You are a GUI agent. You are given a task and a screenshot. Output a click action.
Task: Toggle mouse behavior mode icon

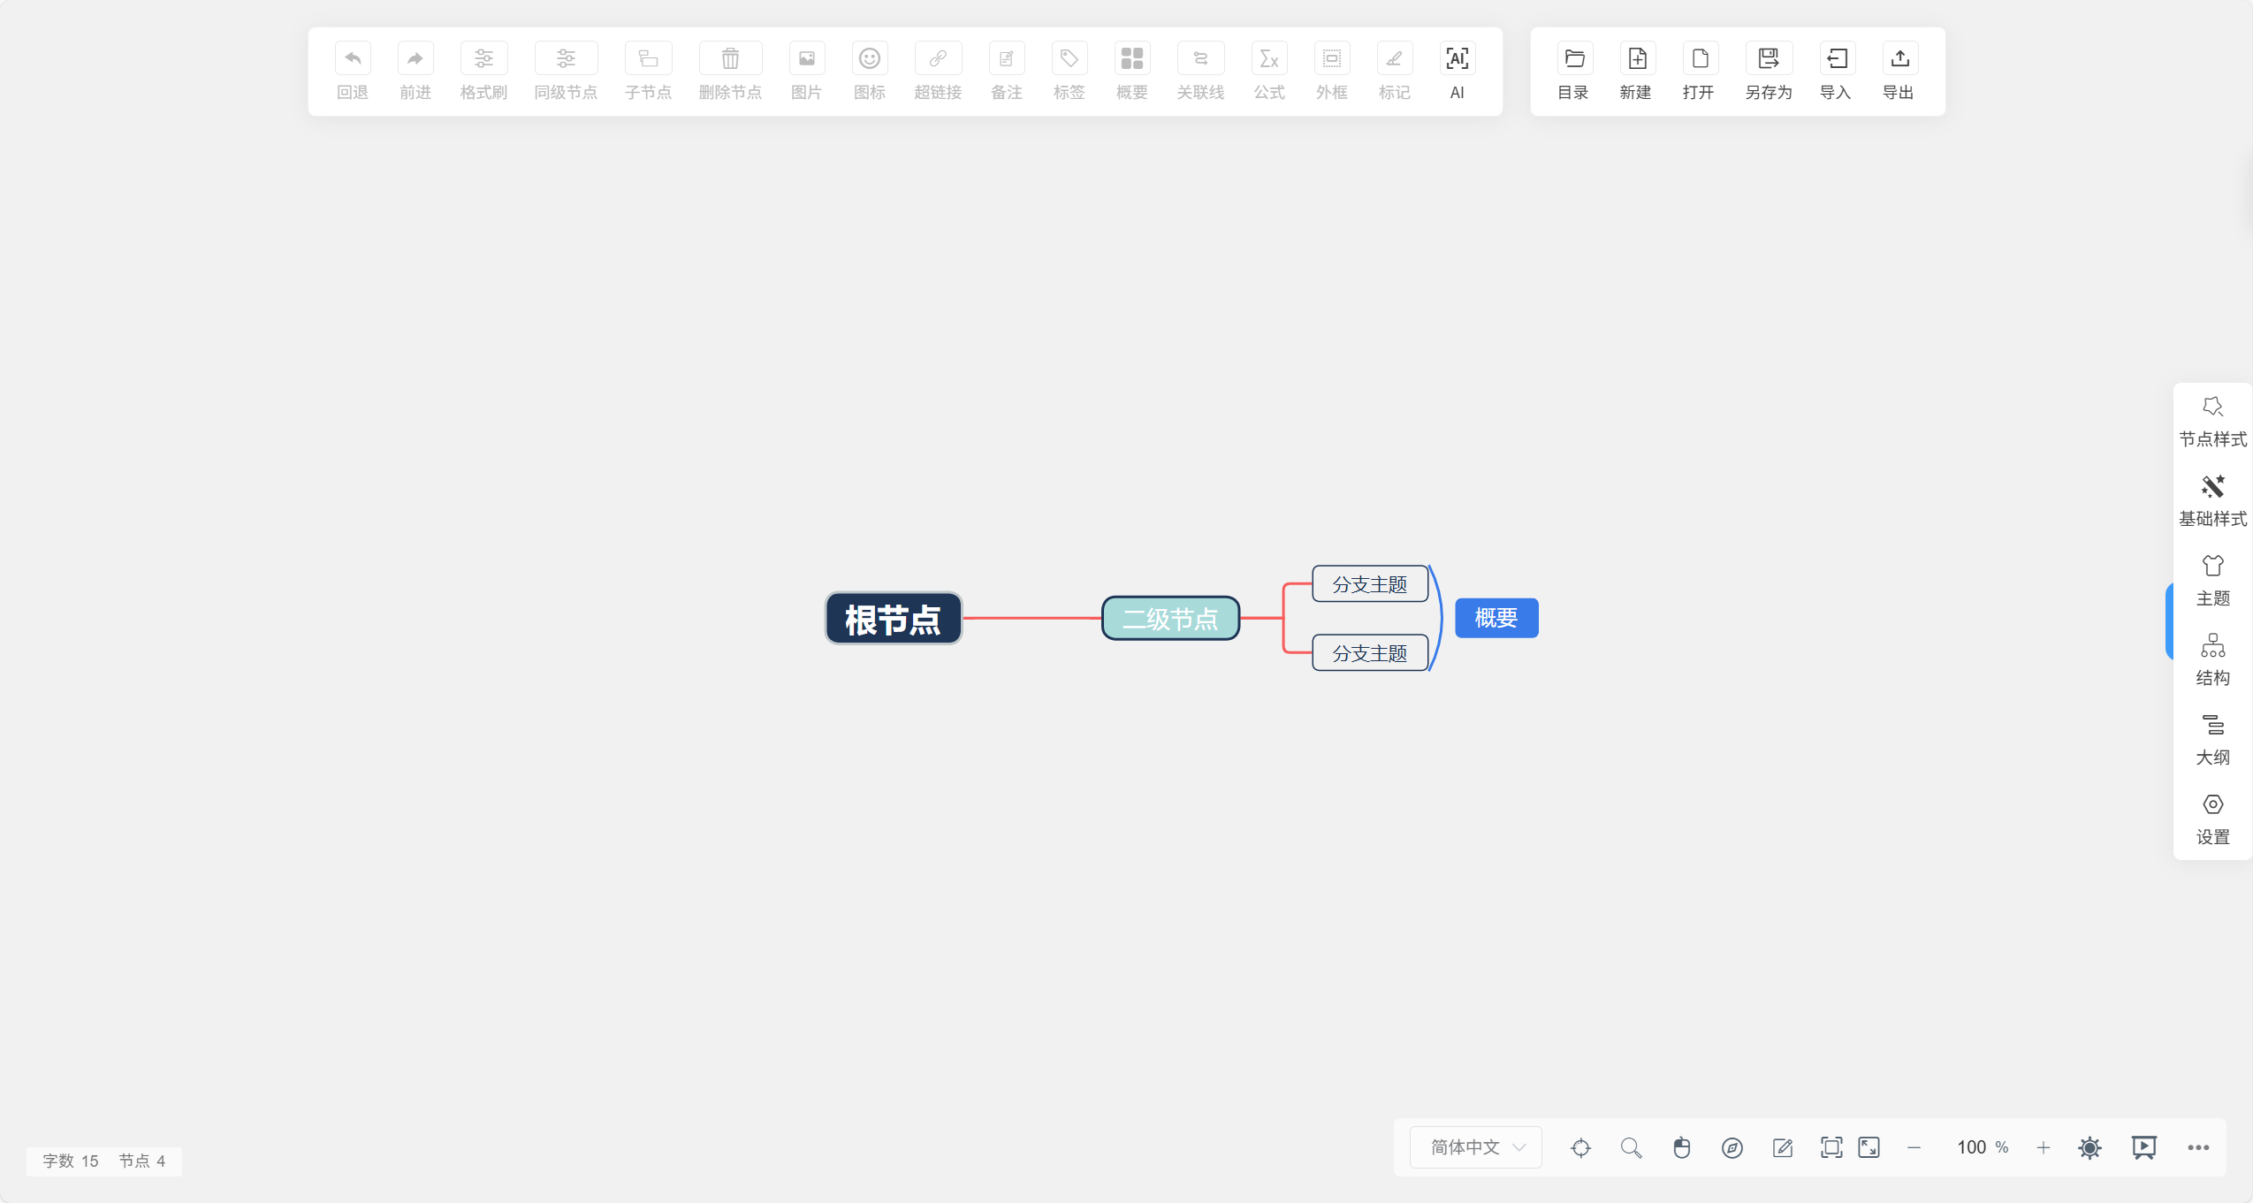coord(1681,1148)
